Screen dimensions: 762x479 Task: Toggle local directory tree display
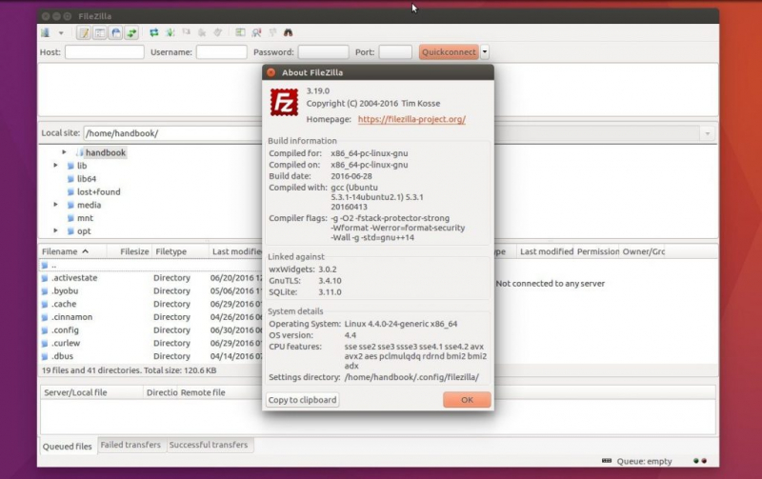(99, 33)
